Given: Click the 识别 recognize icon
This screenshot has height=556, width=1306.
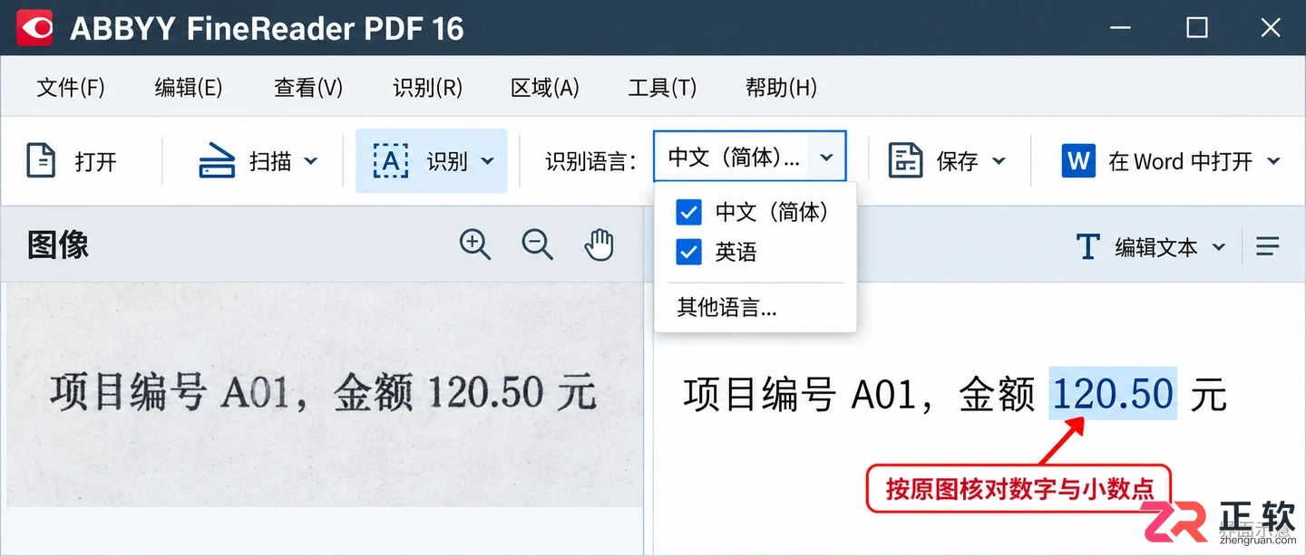Looking at the screenshot, I should click(x=391, y=161).
